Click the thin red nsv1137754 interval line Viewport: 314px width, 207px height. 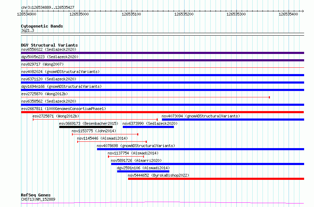tap(126, 157)
